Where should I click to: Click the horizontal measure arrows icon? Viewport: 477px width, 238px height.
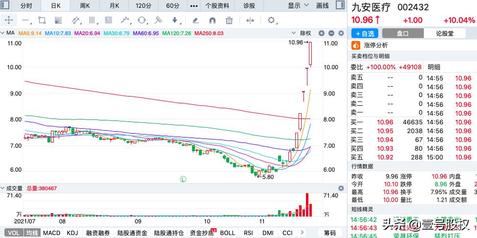point(250,20)
